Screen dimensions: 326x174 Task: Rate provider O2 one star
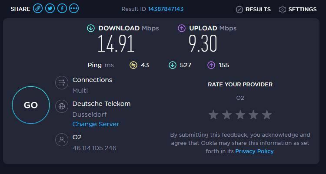[x=213, y=115]
